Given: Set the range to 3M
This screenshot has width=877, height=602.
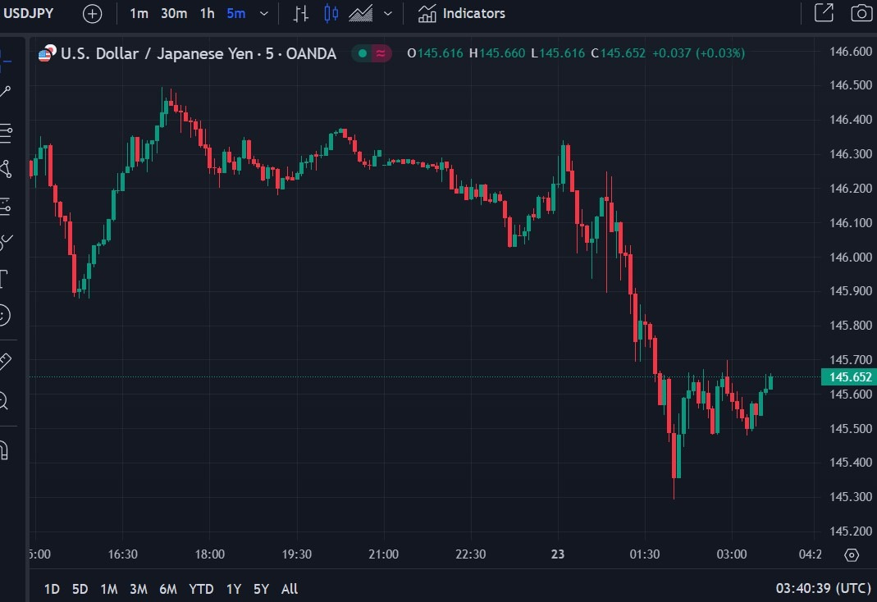Looking at the screenshot, I should [x=138, y=589].
